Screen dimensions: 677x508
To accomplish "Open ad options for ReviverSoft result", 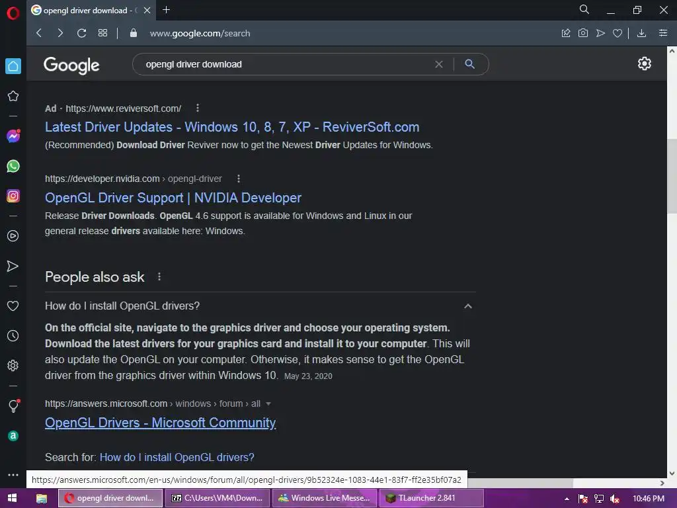I will coord(198,108).
